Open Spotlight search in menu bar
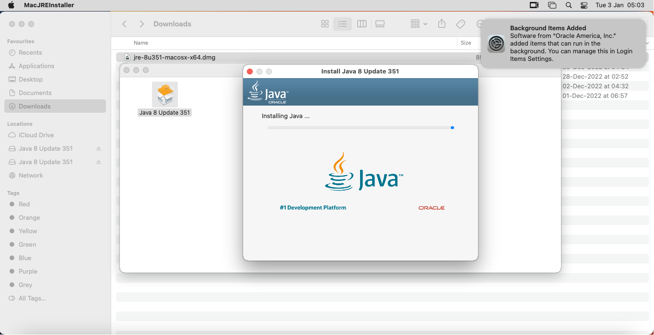 (569, 5)
